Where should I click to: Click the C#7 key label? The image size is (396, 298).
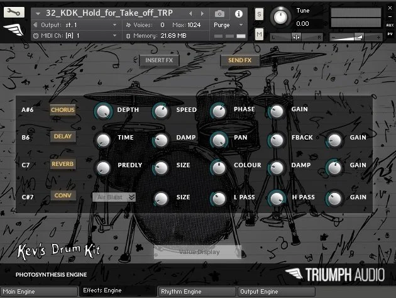point(28,197)
